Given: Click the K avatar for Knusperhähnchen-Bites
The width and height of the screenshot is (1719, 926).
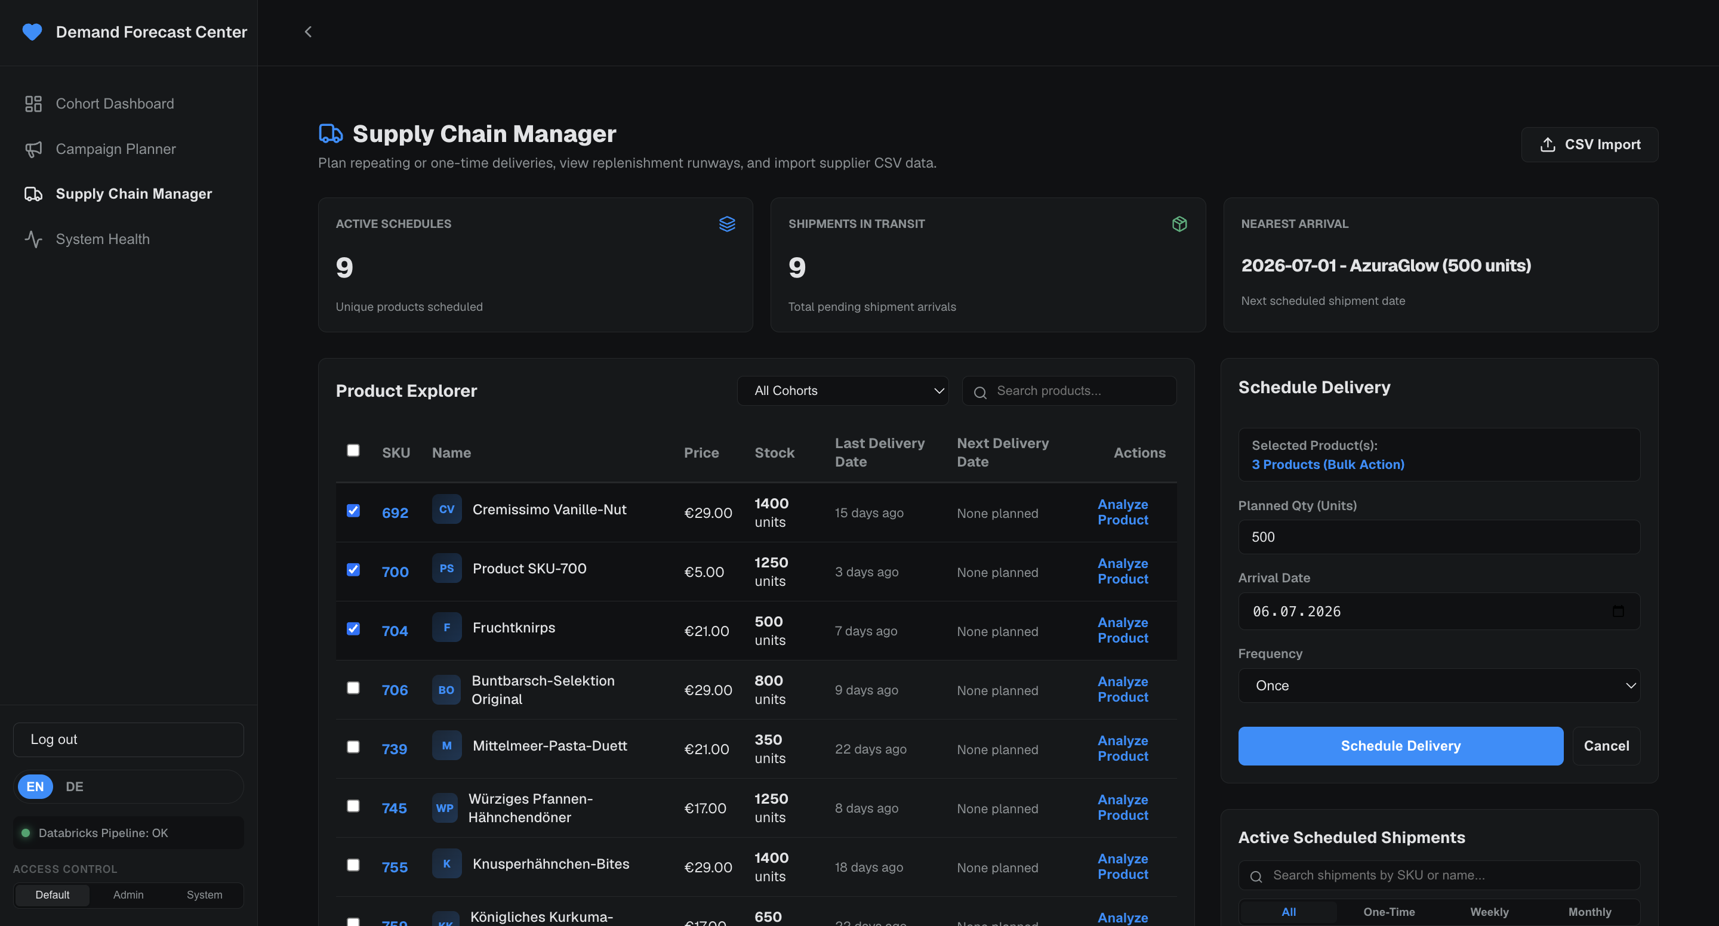Looking at the screenshot, I should tap(446, 863).
